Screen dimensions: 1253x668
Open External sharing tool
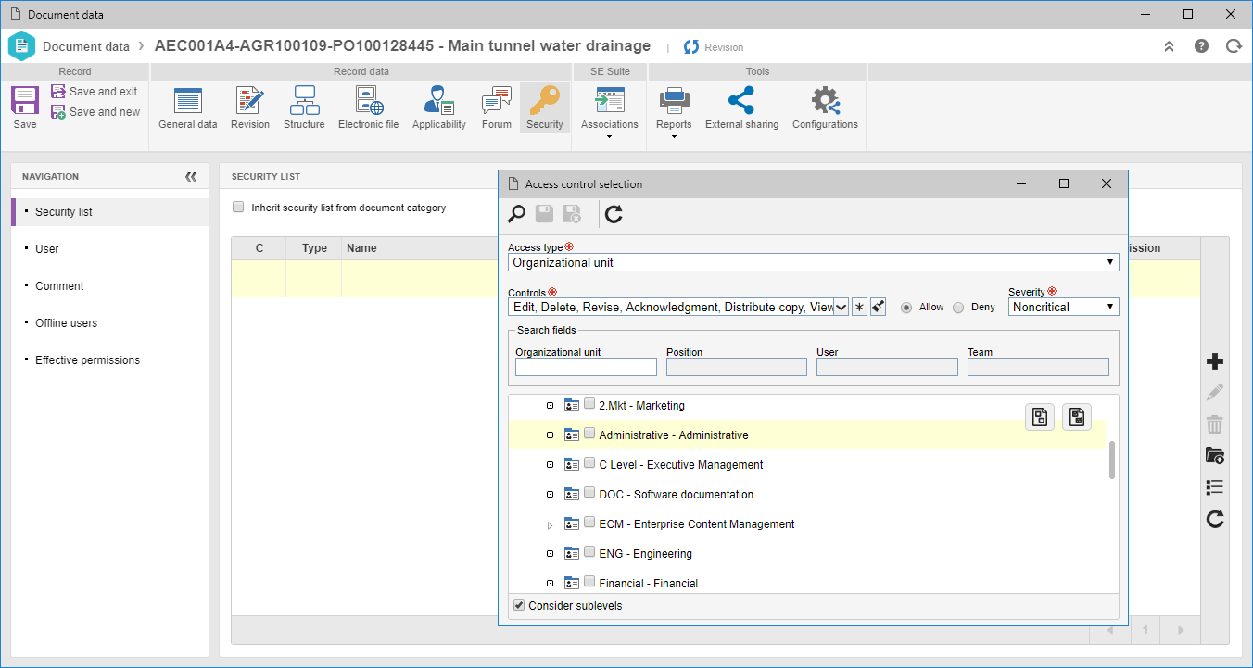click(x=741, y=107)
